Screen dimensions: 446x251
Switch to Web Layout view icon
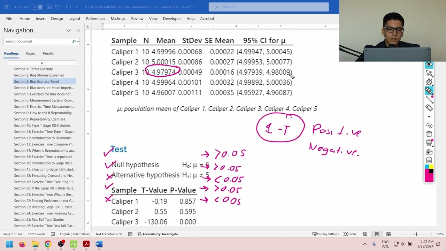click(x=389, y=234)
